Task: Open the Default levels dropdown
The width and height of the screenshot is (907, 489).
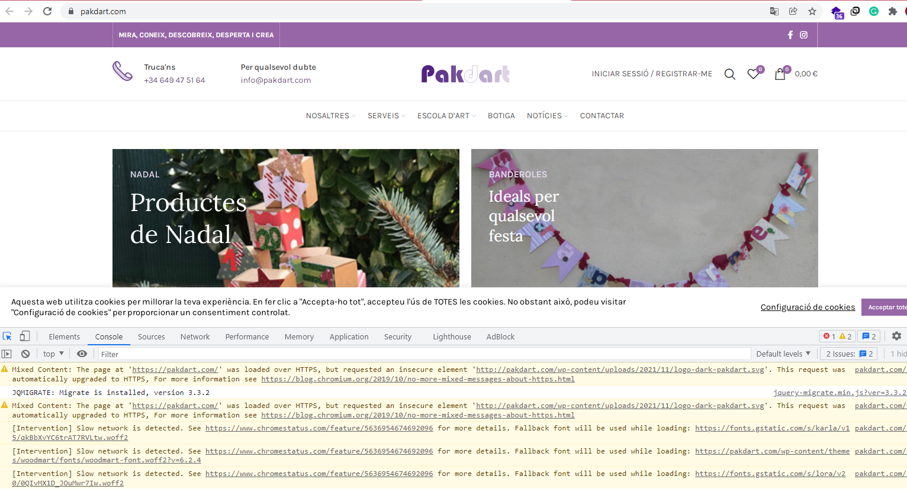Action: (783, 354)
